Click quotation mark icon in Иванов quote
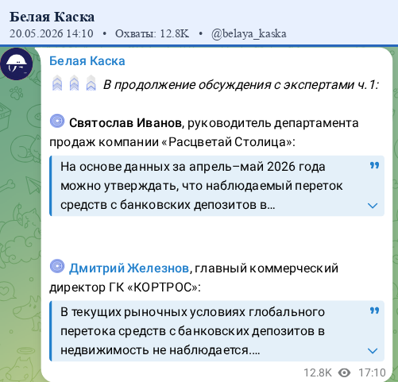Viewport: 398px width, 382px height. coord(374,165)
